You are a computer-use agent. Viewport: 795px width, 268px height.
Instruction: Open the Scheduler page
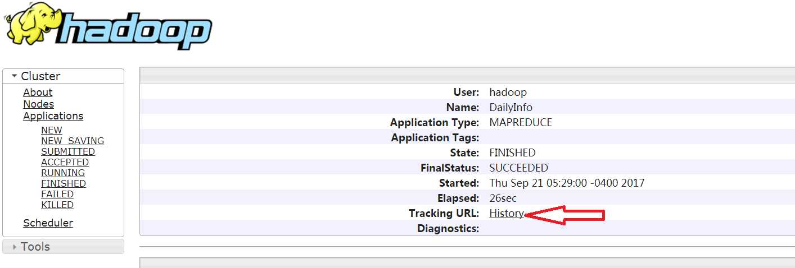pos(48,223)
